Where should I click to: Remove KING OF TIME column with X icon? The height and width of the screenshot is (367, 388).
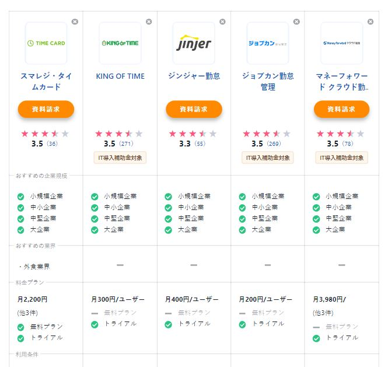[x=149, y=22]
